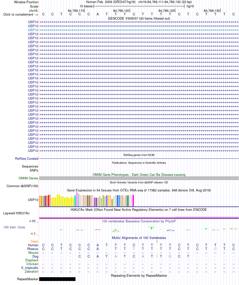Click the Common dbSNP(155) label
This screenshot has width=239, height=285.
(x=22, y=186)
